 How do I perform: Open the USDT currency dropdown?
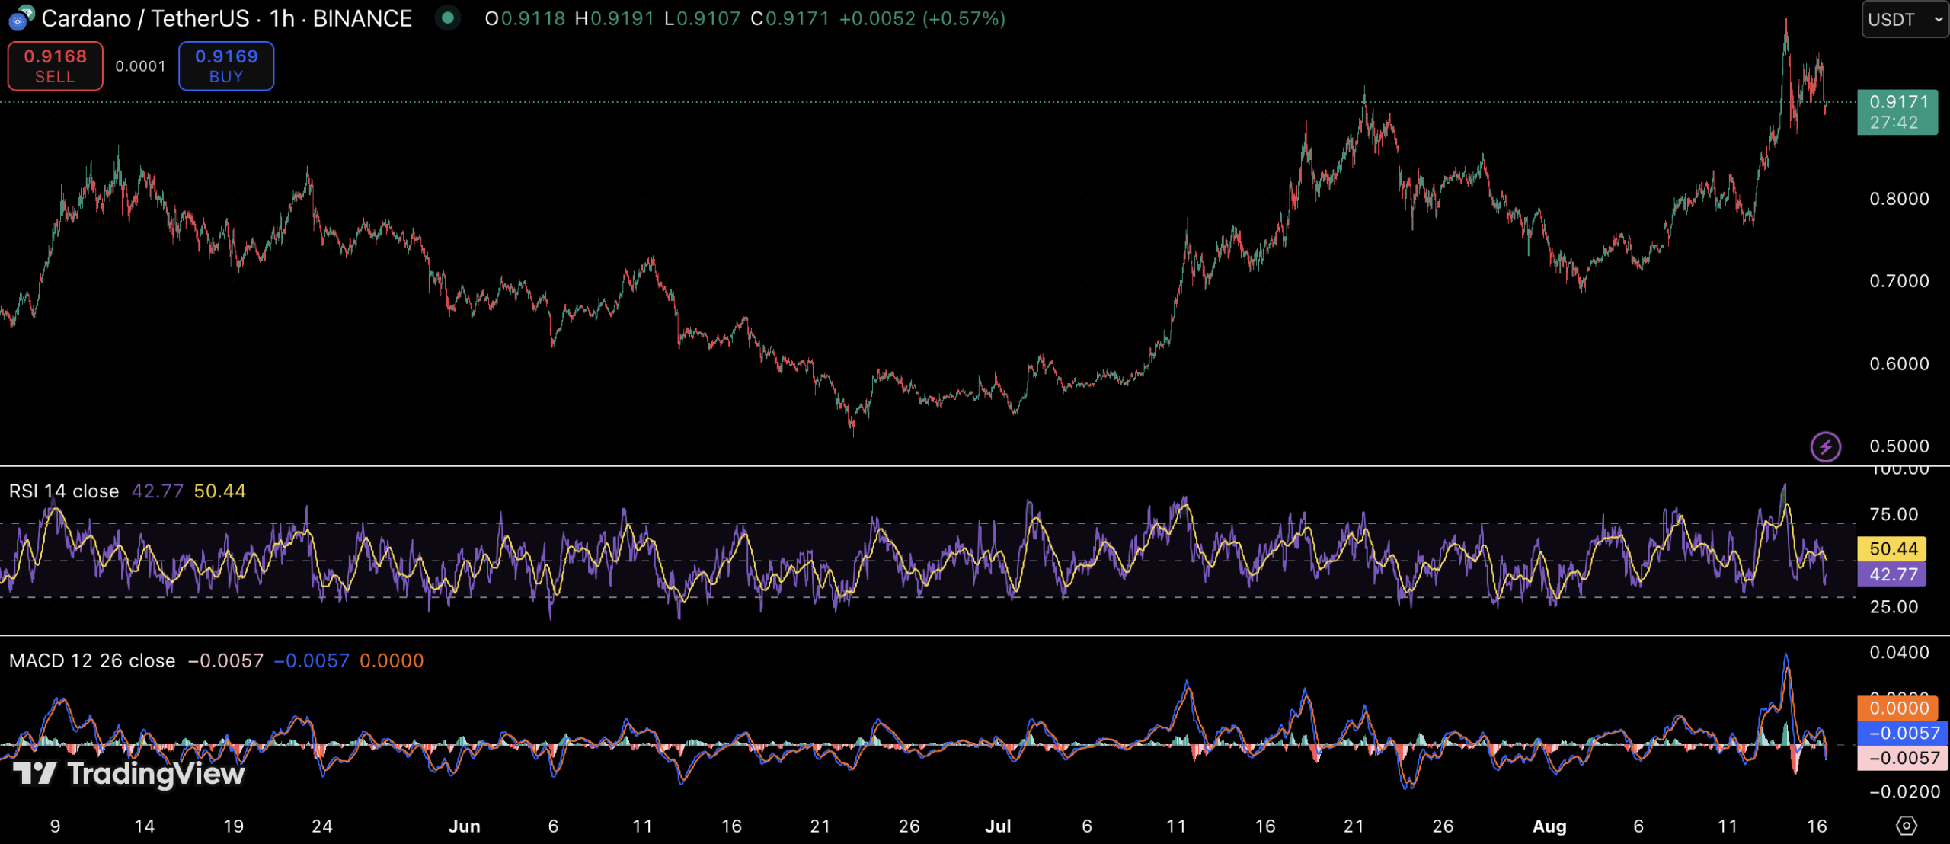(1904, 19)
